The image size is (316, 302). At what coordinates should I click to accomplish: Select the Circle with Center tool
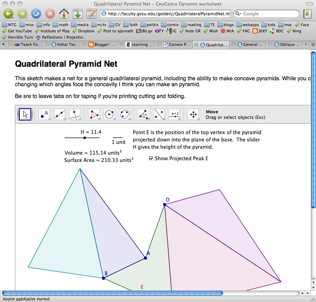[109, 114]
